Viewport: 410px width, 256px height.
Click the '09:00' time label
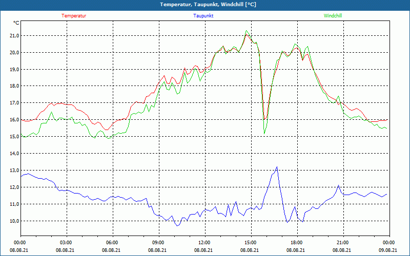coord(158,243)
